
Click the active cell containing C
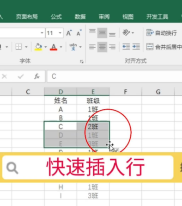coord(61,127)
